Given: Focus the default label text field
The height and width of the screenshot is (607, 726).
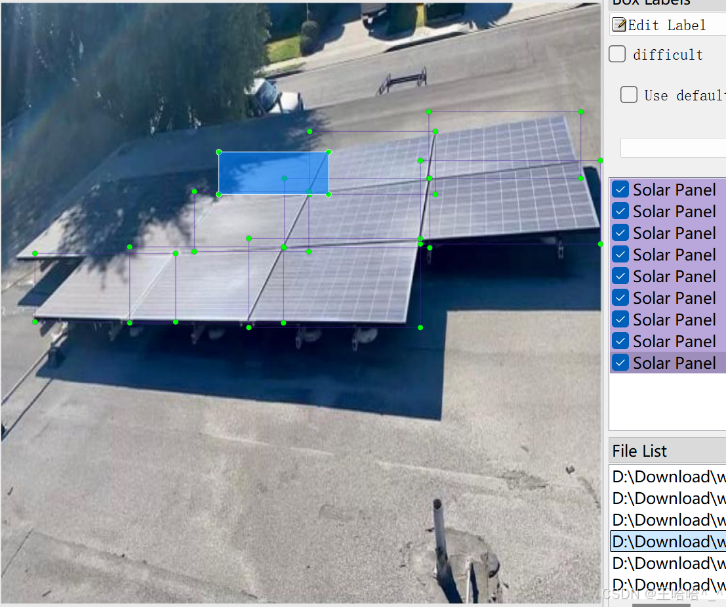Looking at the screenshot, I should click(674, 148).
